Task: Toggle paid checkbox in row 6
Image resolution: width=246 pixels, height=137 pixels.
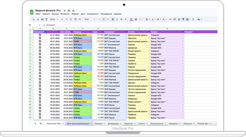Action: point(40,48)
